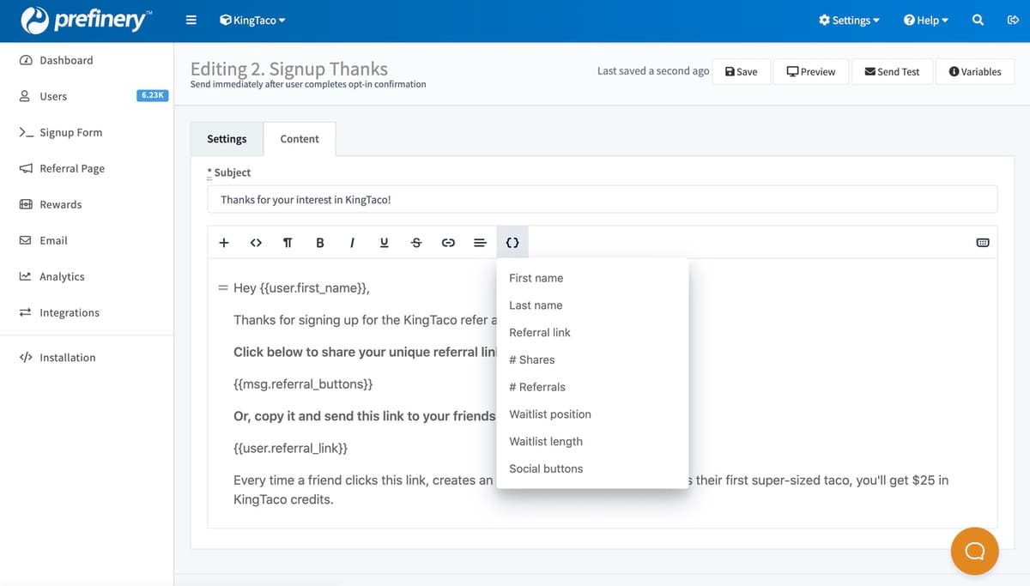Click the Hey {{user.first_name}} line
The width and height of the screenshot is (1030, 586).
(x=301, y=288)
